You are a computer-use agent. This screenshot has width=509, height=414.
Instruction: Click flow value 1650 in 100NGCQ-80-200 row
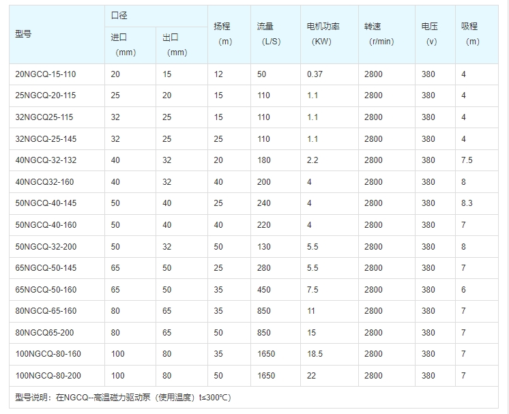point(266,375)
